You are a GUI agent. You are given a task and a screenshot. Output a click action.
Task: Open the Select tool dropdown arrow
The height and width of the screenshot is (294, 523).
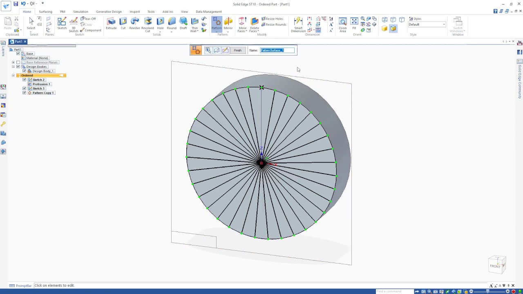31,31
